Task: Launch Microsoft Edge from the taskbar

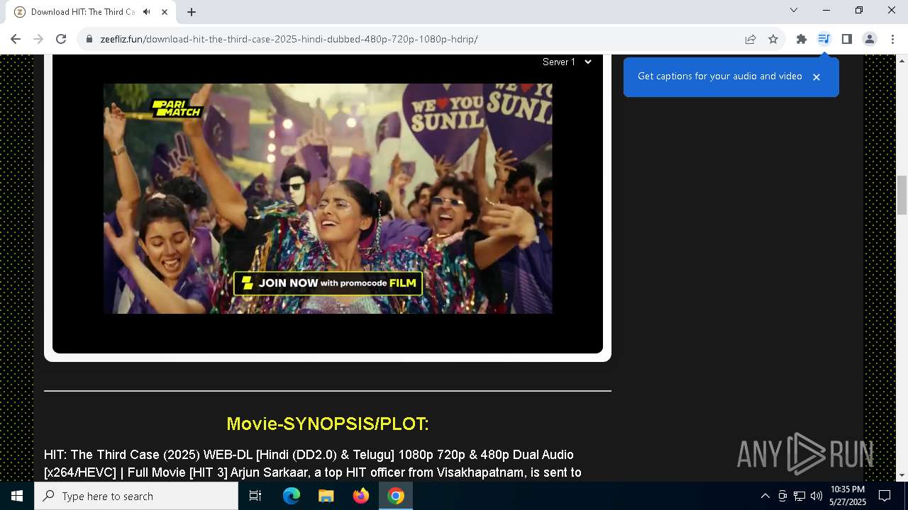Action: coord(292,496)
